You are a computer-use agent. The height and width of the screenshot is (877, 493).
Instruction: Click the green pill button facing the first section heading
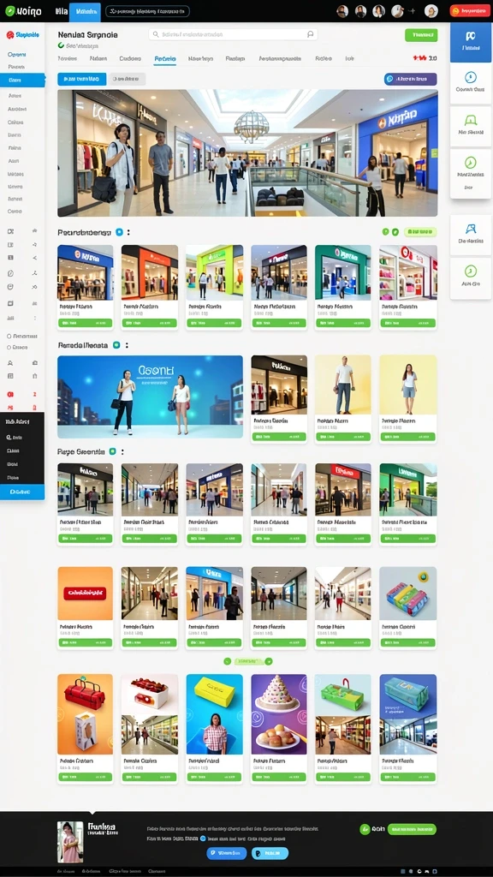coord(419,231)
